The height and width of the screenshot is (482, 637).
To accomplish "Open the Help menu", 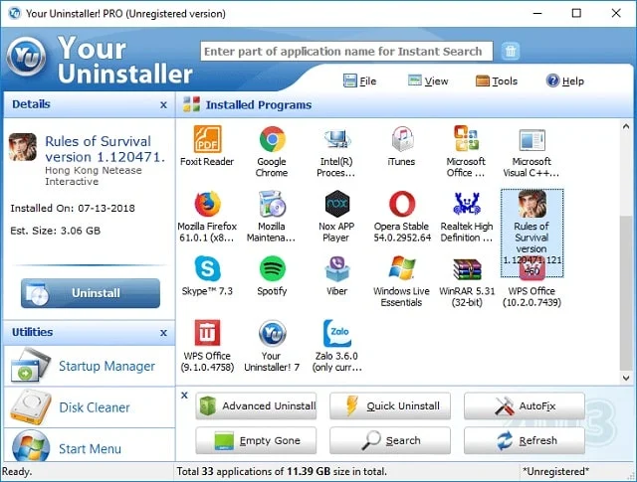I will [565, 80].
